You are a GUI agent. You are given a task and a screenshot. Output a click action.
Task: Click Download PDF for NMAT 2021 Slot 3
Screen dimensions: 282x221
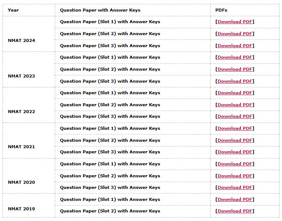(235, 152)
